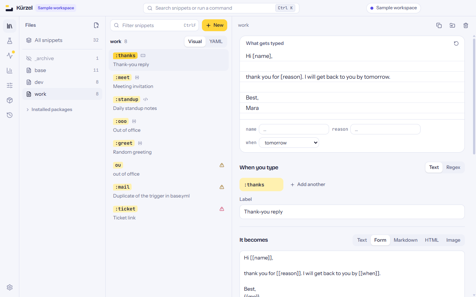Click the move-to-file icon in the header
Image resolution: width=476 pixels, height=297 pixels.
pyautogui.click(x=452, y=25)
